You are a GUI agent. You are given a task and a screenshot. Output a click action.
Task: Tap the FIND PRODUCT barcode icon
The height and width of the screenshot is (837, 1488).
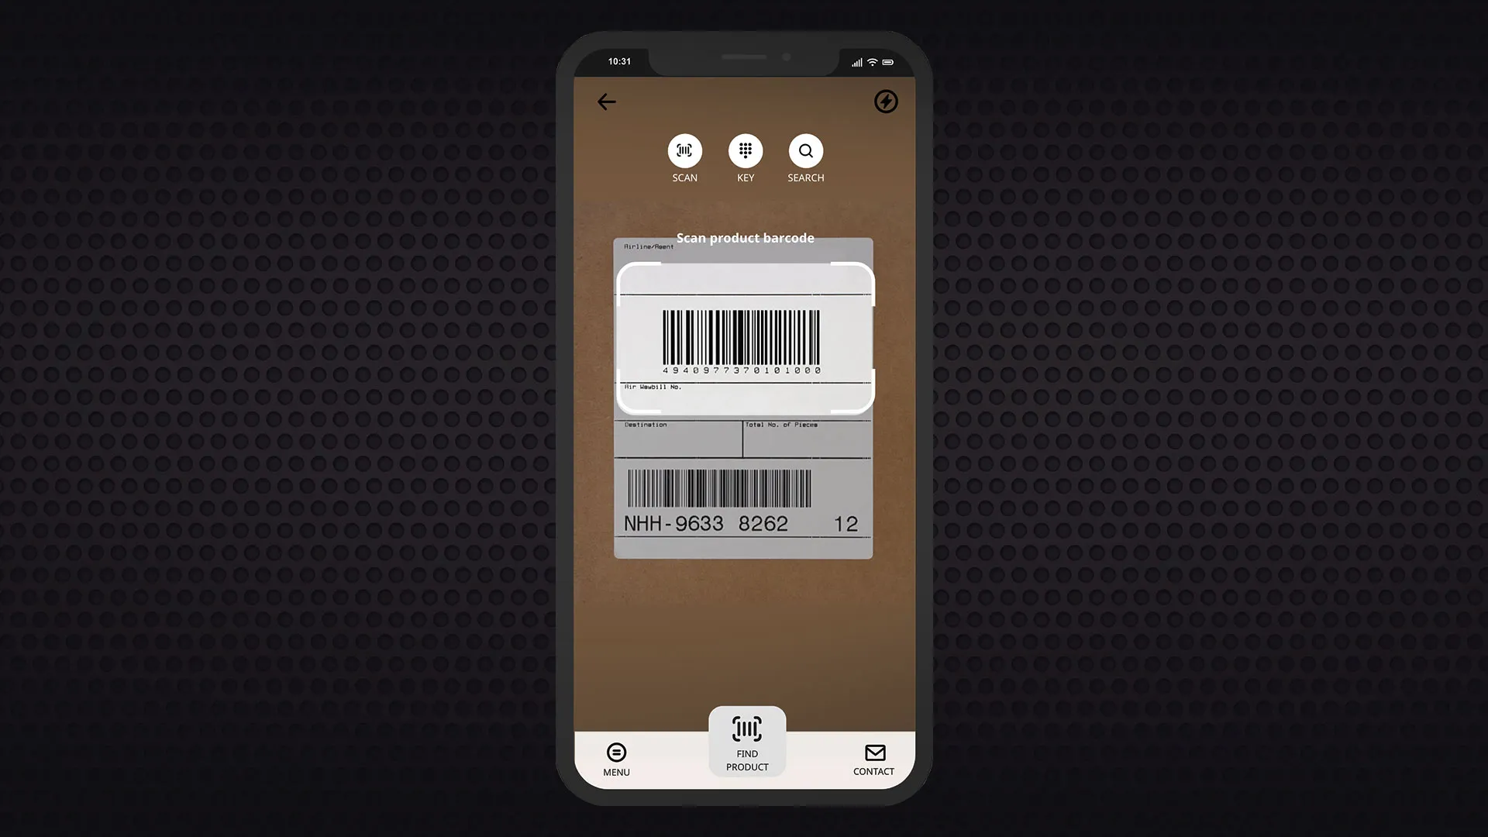coord(746,728)
